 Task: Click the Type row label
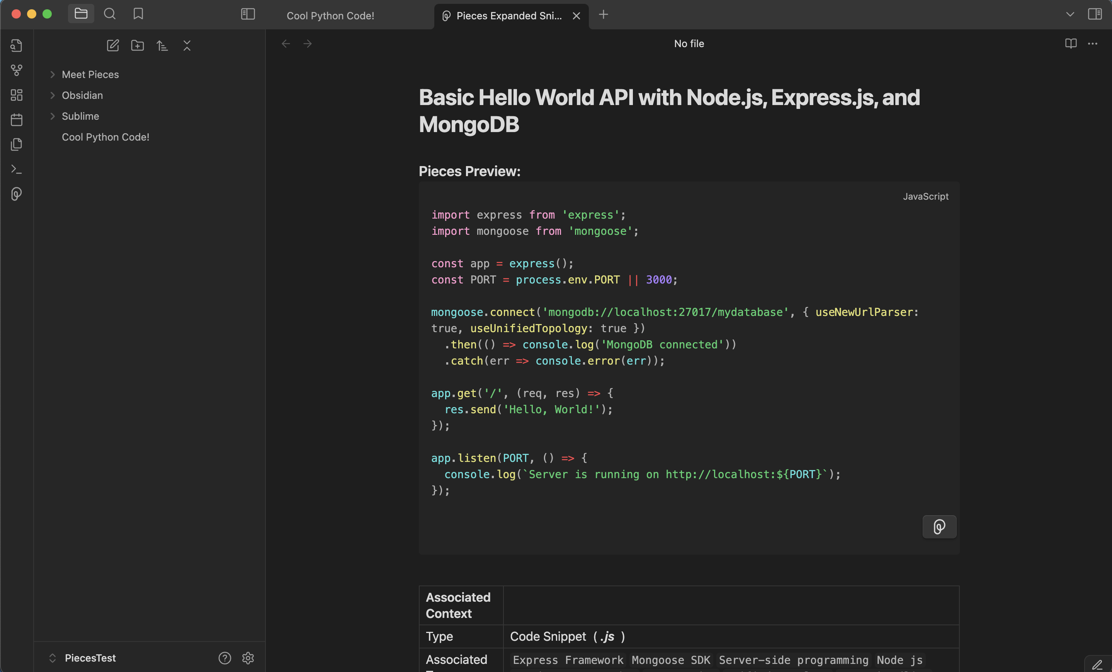click(x=439, y=636)
